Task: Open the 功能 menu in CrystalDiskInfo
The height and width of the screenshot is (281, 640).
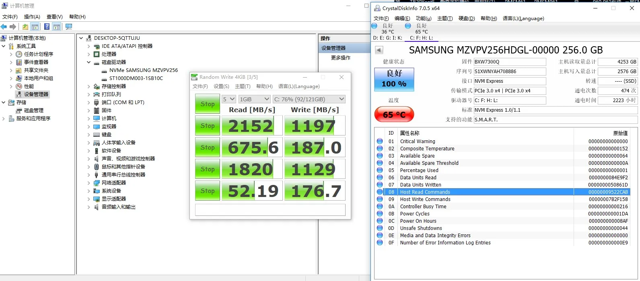Action: point(423,18)
